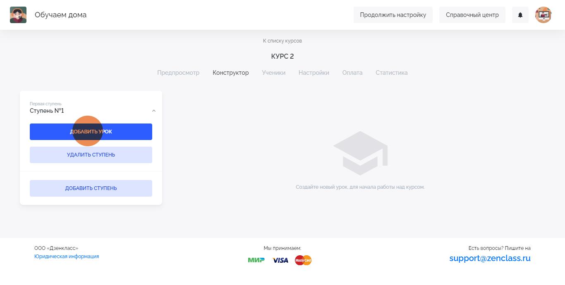This screenshot has width=565, height=285.
Task: Open the Оплата tab
Action: (x=352, y=73)
